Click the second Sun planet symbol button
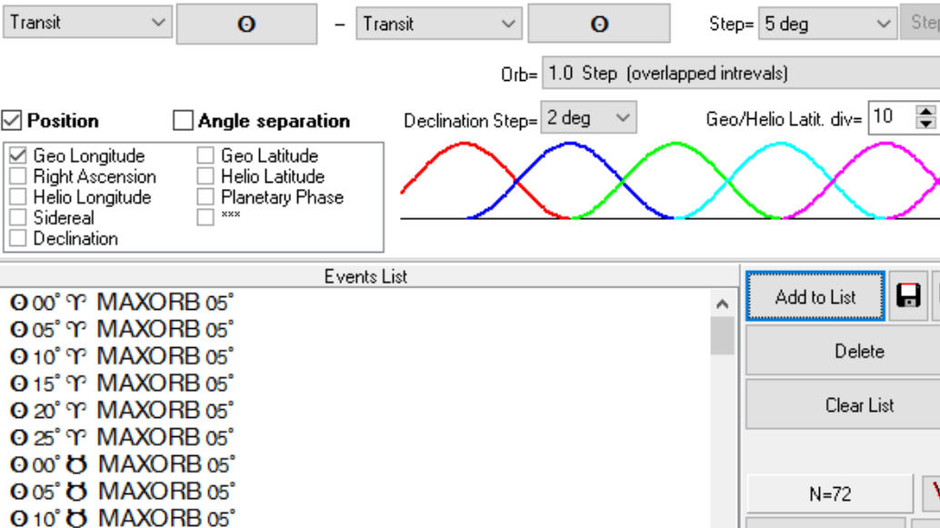The height and width of the screenshot is (528, 940). click(x=598, y=25)
